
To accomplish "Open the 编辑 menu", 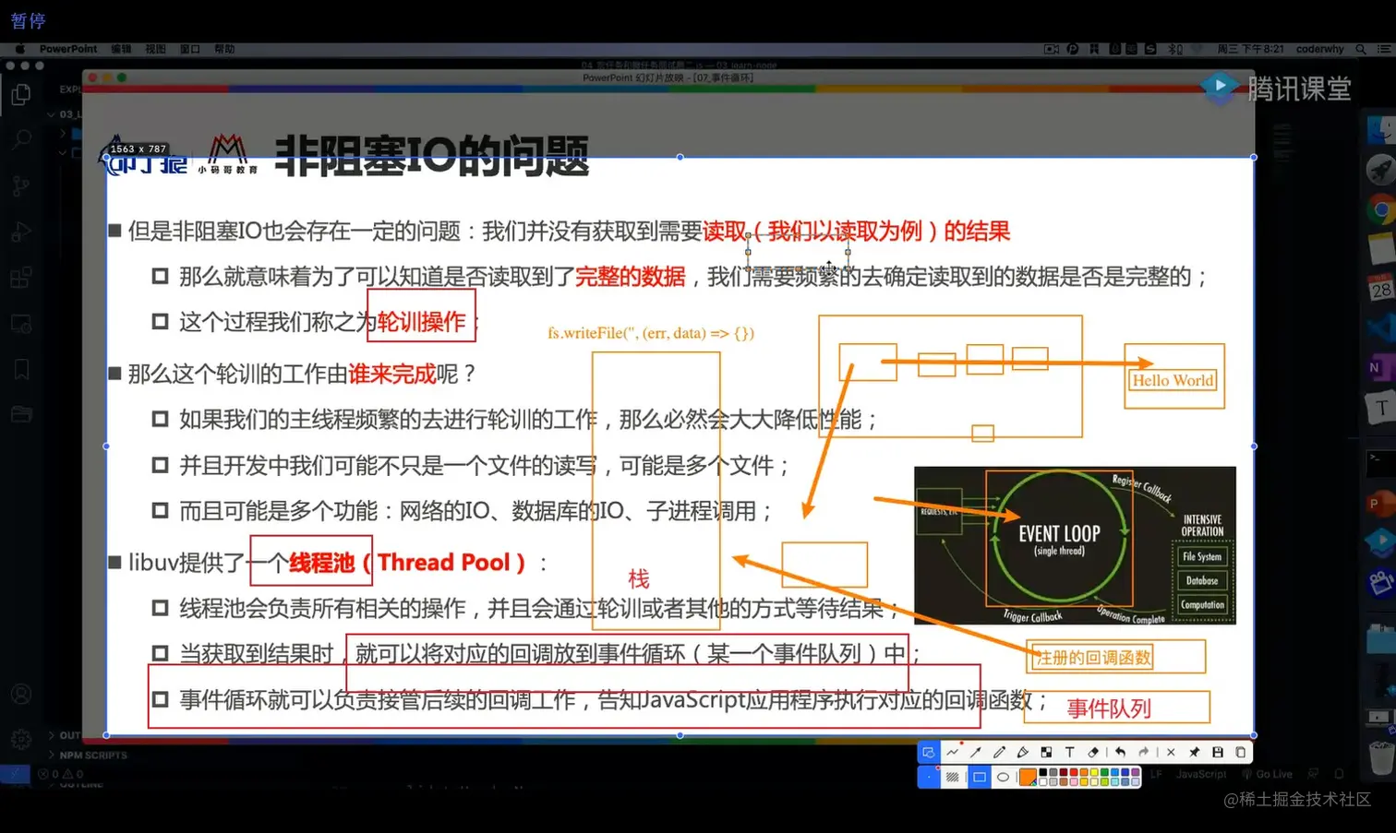I will tap(121, 49).
